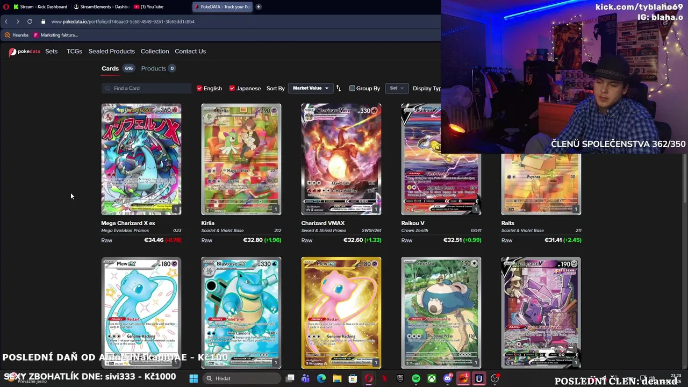The height and width of the screenshot is (387, 688).
Task: Switch to the Stream - Kick Dashboard tab
Action: 40,6
